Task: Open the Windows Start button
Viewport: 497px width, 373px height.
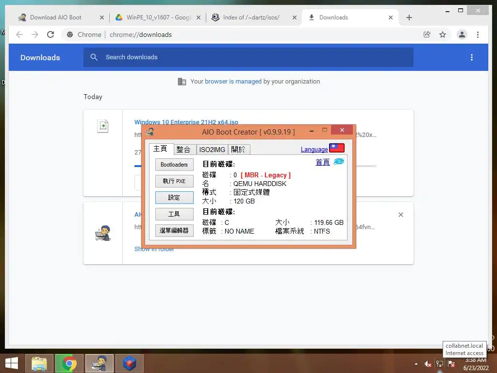Action: (x=12, y=363)
